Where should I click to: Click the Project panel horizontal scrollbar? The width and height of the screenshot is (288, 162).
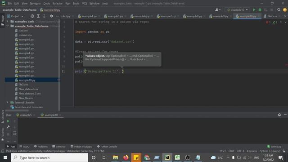click(x=17, y=111)
